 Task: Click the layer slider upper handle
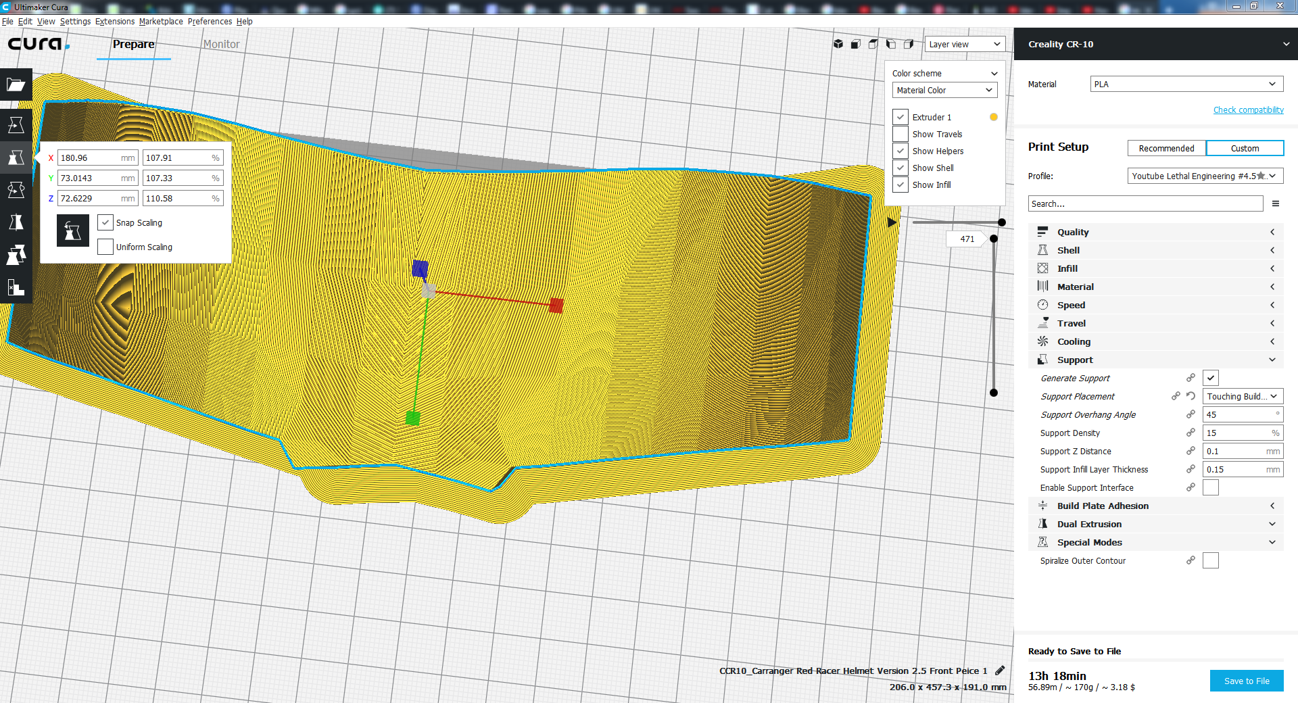point(994,239)
